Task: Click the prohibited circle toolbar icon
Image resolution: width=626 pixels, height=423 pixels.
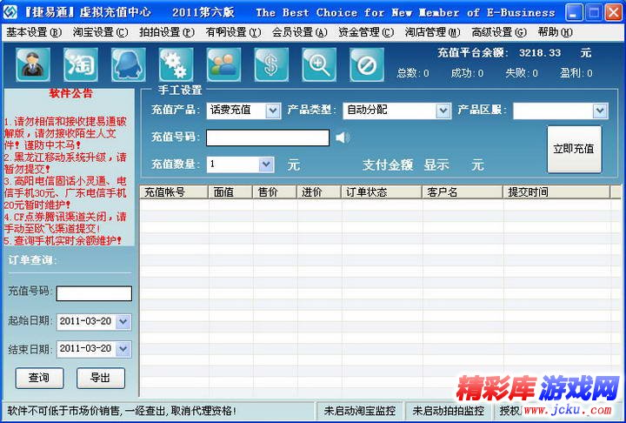Action: click(x=366, y=64)
